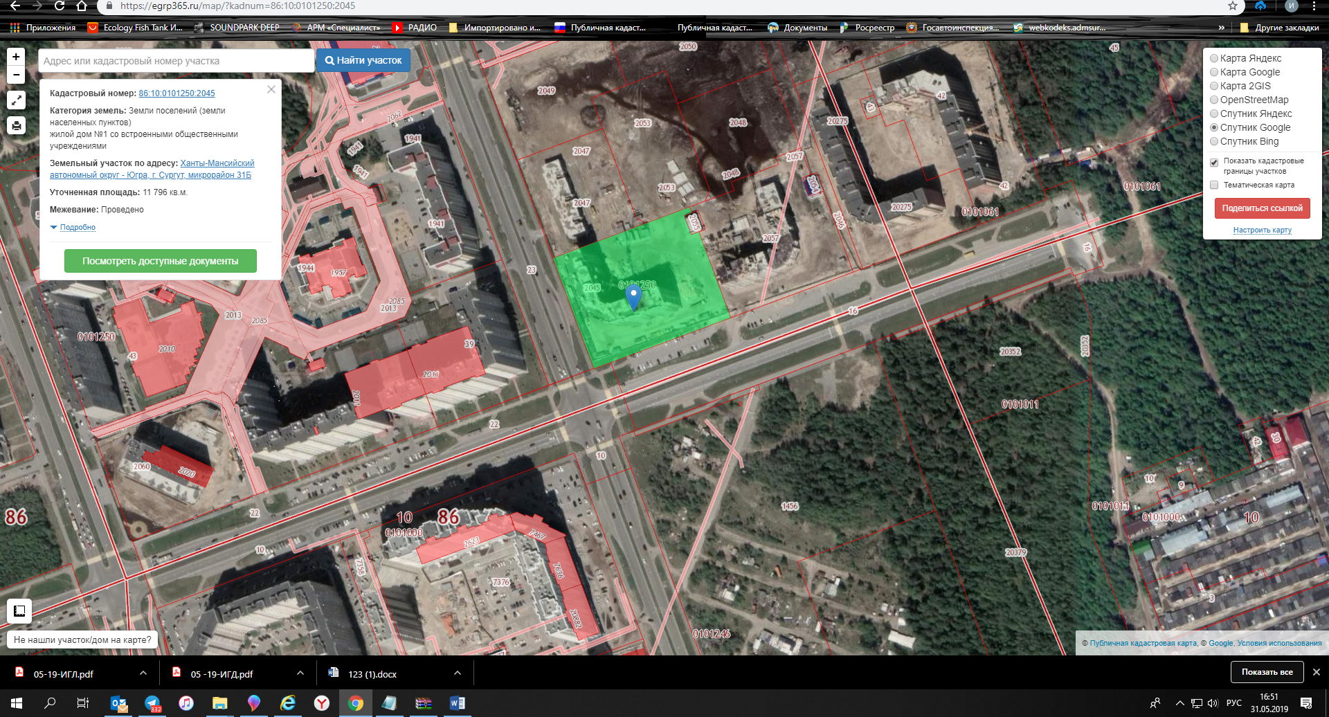Image resolution: width=1329 pixels, height=717 pixels.
Task: Enable the Тематическая карта checkbox
Action: [x=1214, y=185]
